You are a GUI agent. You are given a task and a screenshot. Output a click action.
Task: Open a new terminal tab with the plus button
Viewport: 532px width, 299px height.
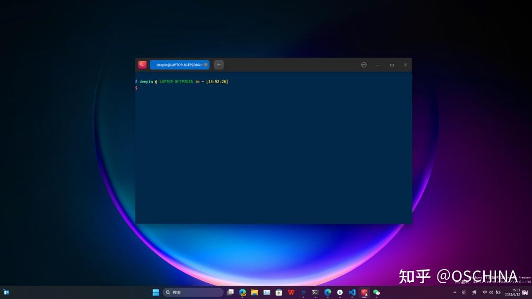(218, 64)
